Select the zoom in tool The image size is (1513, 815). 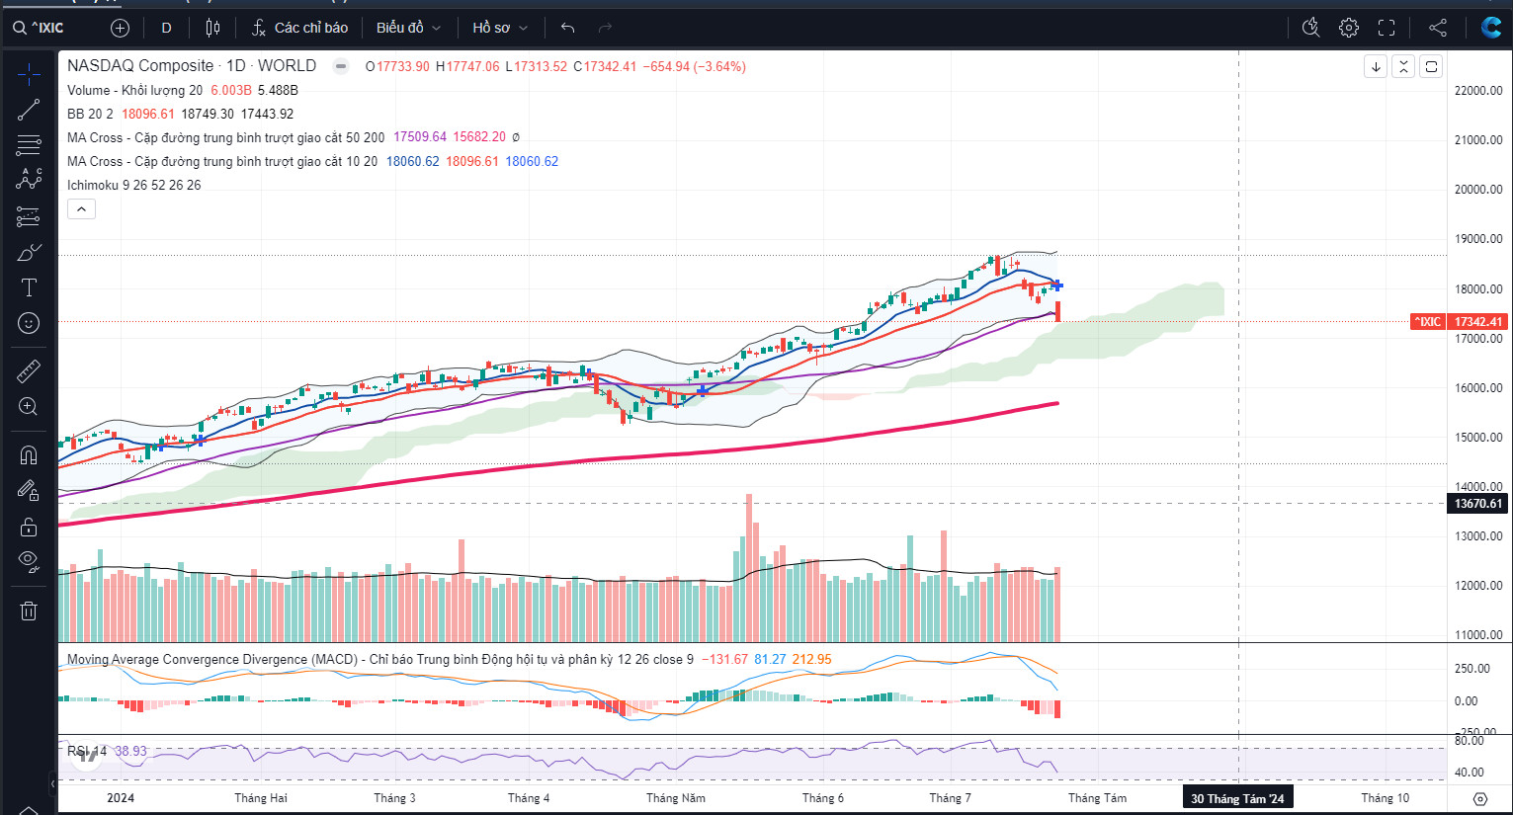[29, 407]
